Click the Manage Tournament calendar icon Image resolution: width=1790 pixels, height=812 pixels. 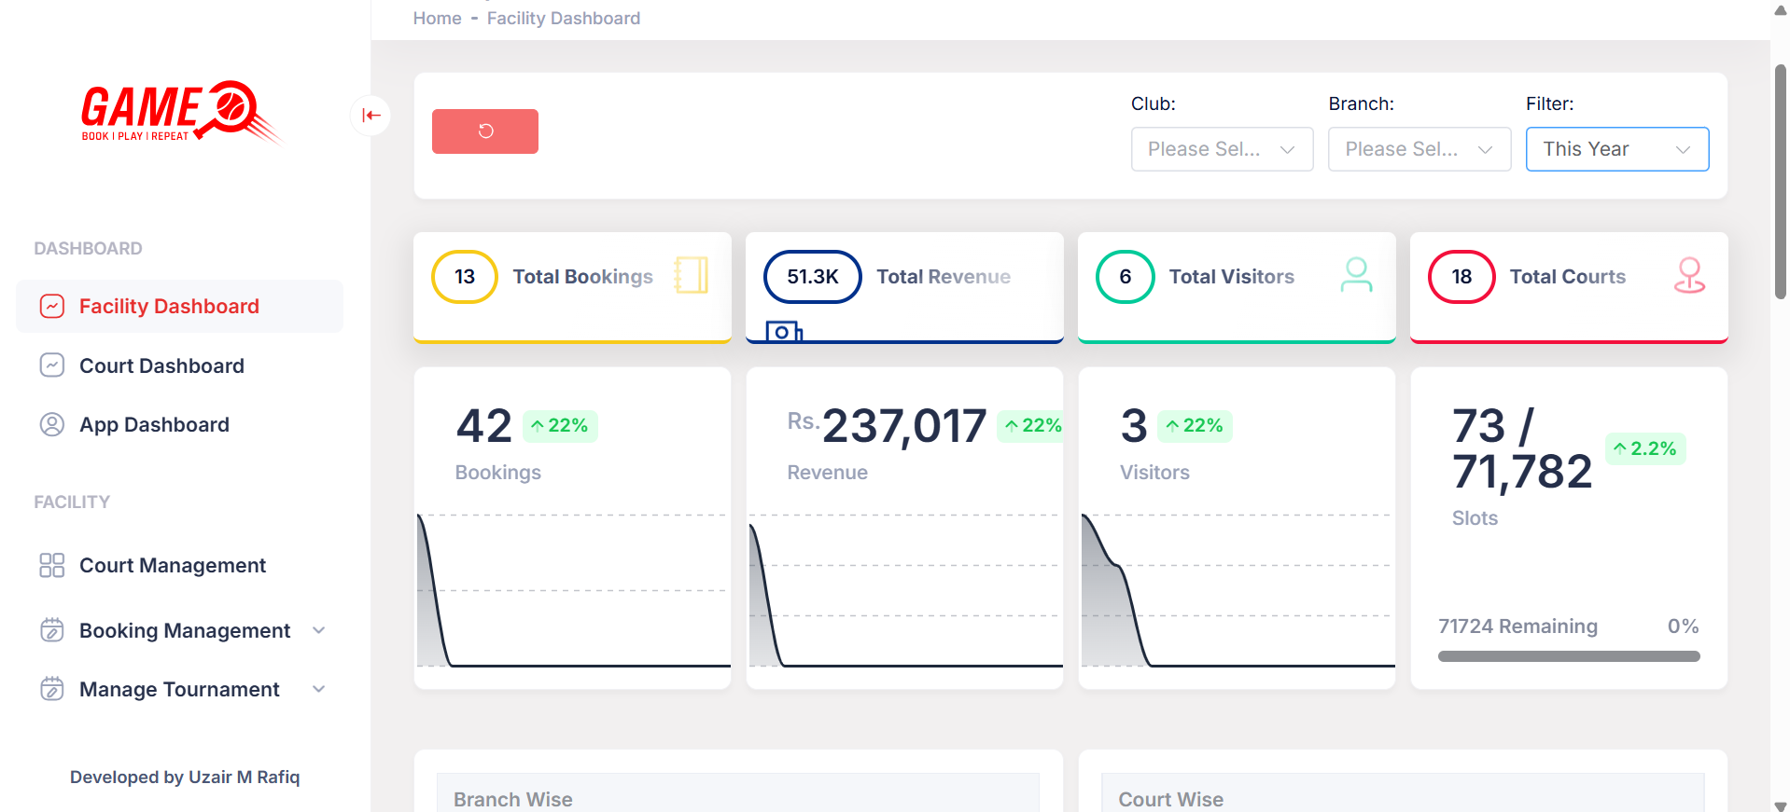pyautogui.click(x=52, y=689)
